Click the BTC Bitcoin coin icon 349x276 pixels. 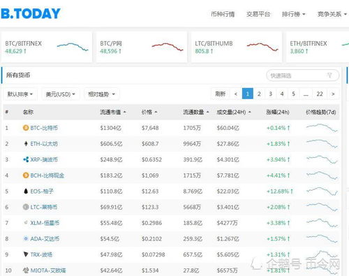pyautogui.click(x=26, y=128)
